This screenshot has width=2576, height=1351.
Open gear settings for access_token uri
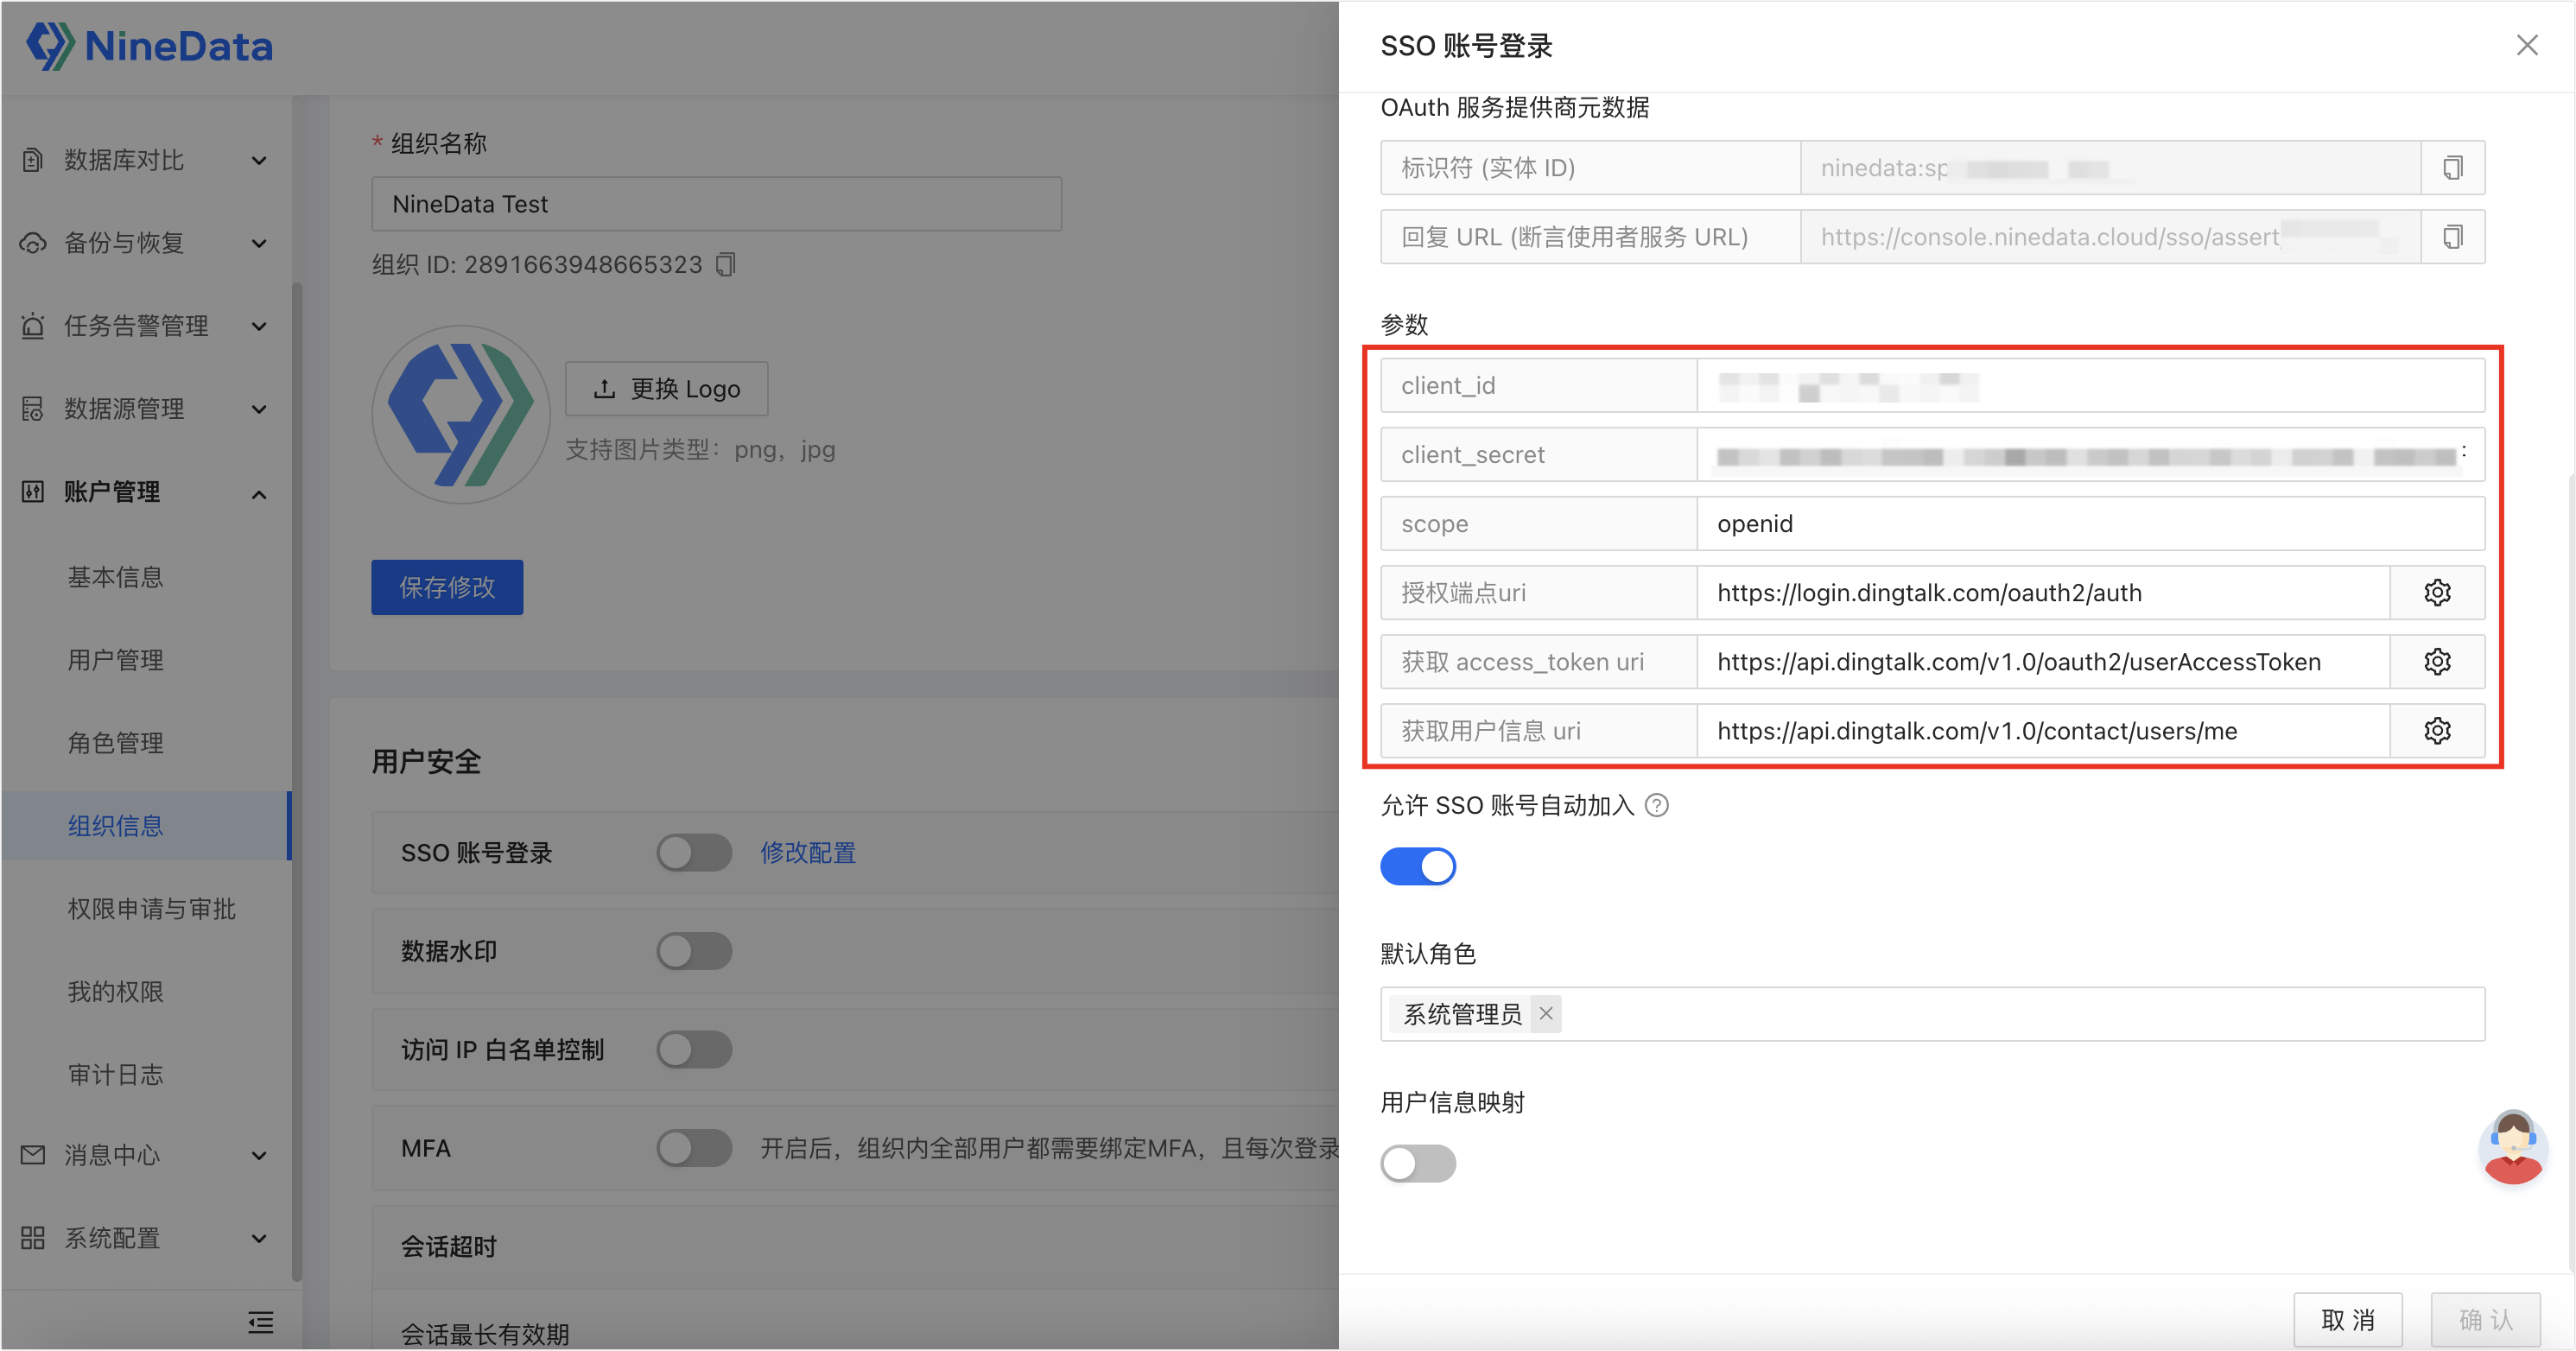(2437, 662)
